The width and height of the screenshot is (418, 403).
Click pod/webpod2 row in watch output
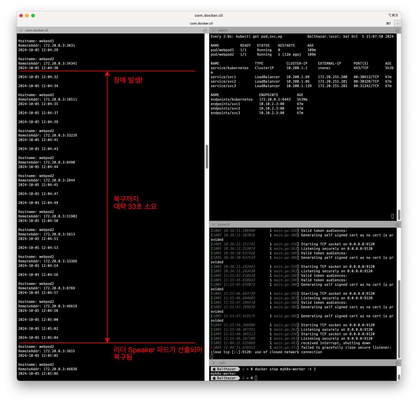[x=263, y=55]
